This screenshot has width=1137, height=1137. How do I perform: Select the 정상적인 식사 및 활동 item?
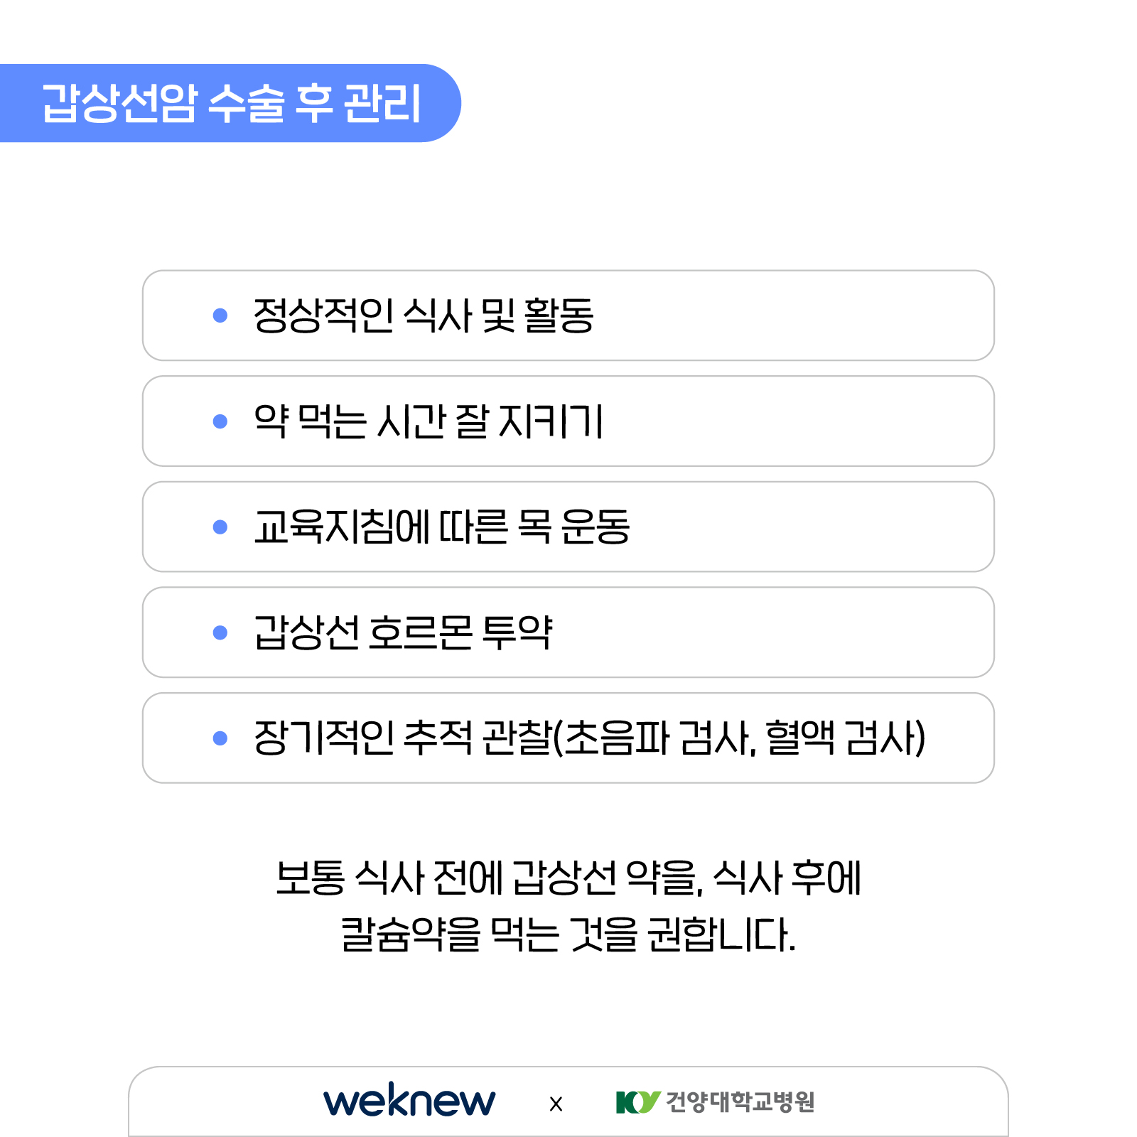(568, 316)
